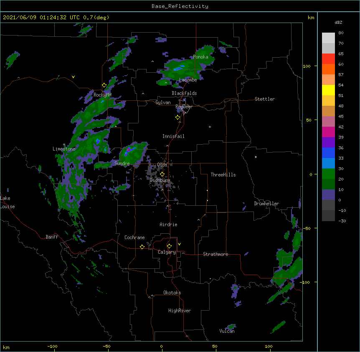Click the yellow v marker east of Calgary diamond
360x352 pixels.
point(179,244)
